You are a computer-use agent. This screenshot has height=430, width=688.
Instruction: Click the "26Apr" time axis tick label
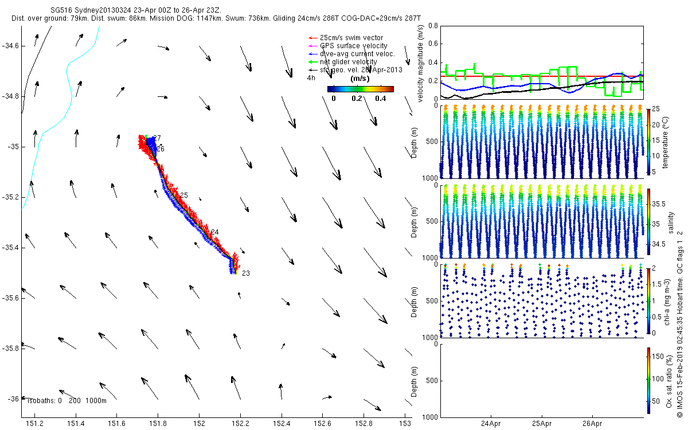pyautogui.click(x=592, y=424)
